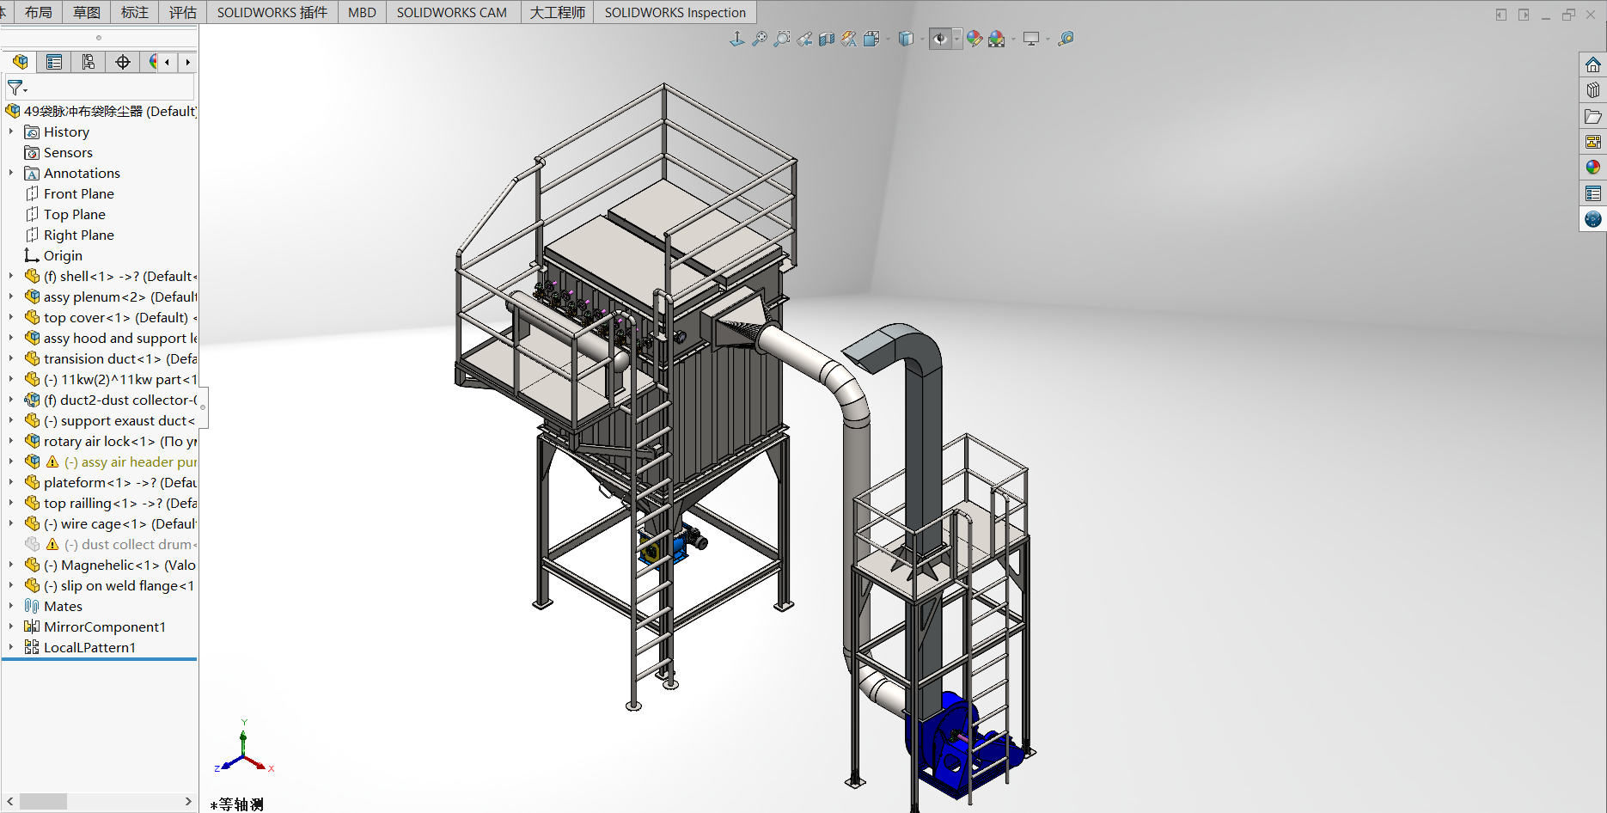
Task: Select the Zoom to Area tool
Action: (782, 39)
